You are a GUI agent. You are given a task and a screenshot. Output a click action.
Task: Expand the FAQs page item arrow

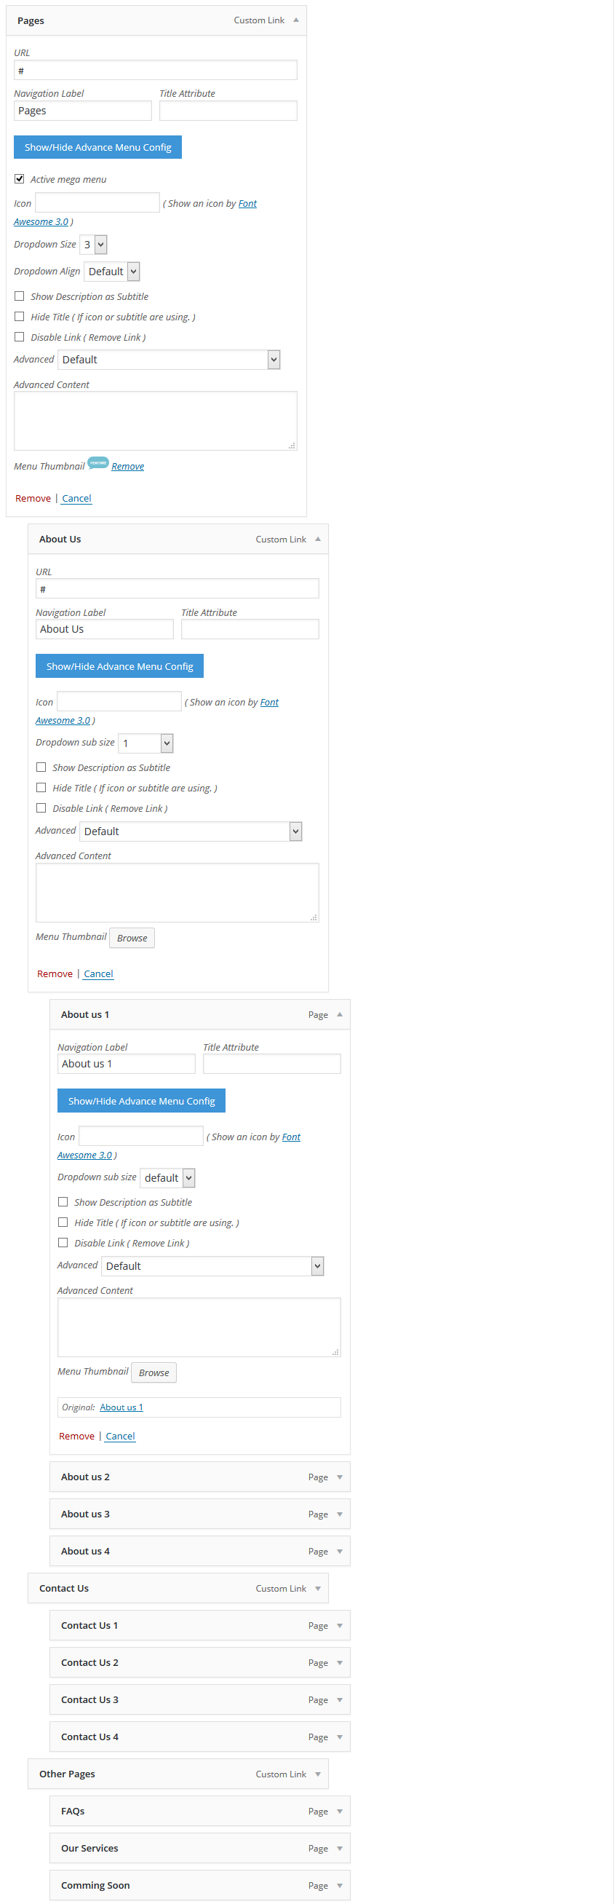tap(339, 1811)
